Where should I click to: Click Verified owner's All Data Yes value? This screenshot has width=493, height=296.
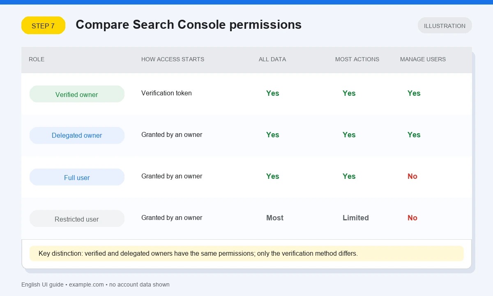(272, 93)
